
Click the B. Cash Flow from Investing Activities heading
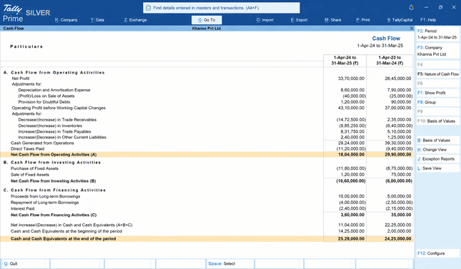(52, 163)
